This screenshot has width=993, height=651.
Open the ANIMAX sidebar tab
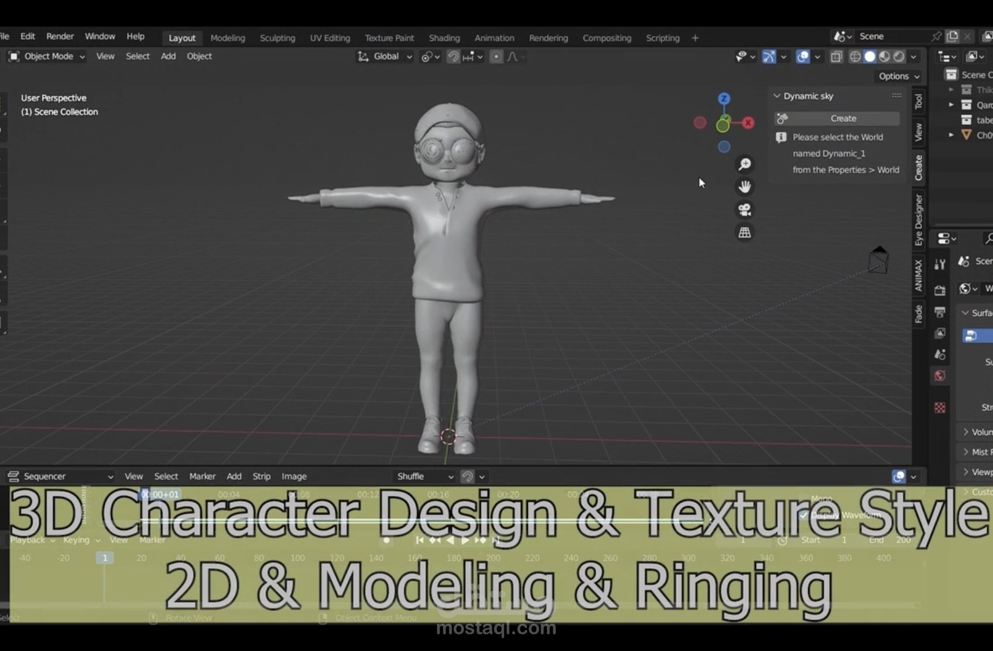coord(919,275)
